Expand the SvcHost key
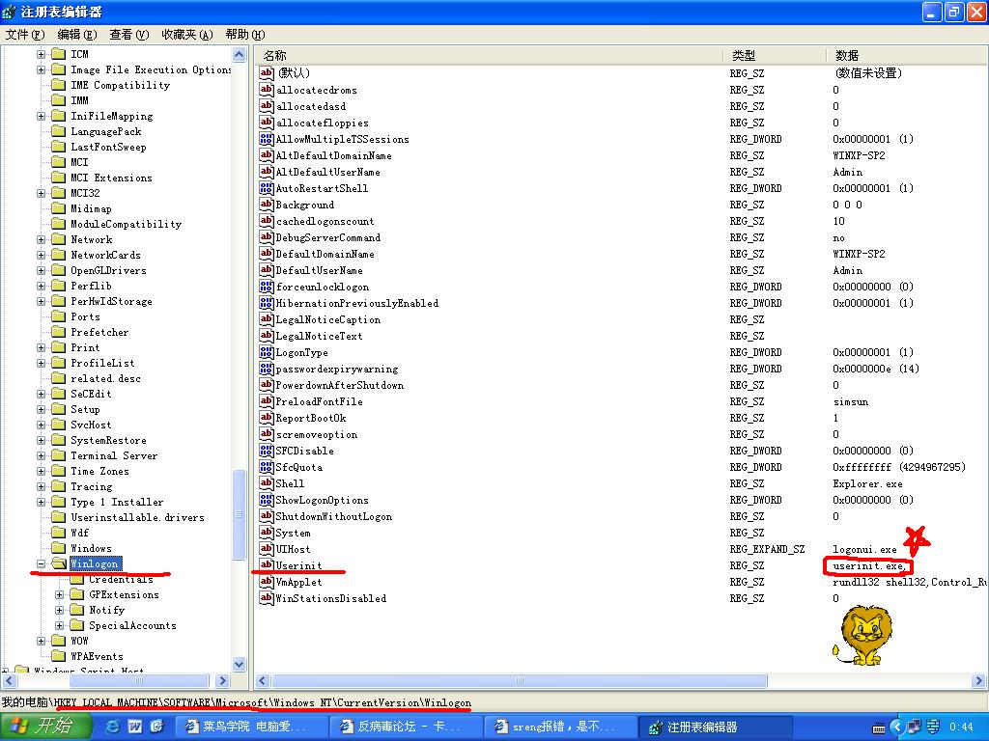The height and width of the screenshot is (741, 989). pyautogui.click(x=41, y=425)
